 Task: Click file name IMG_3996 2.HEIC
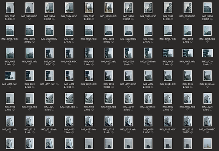pos(128,18)
